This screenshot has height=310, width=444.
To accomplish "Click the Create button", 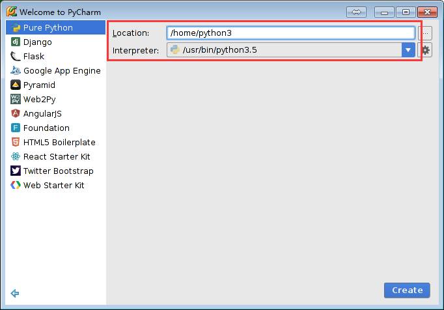I will (x=407, y=290).
